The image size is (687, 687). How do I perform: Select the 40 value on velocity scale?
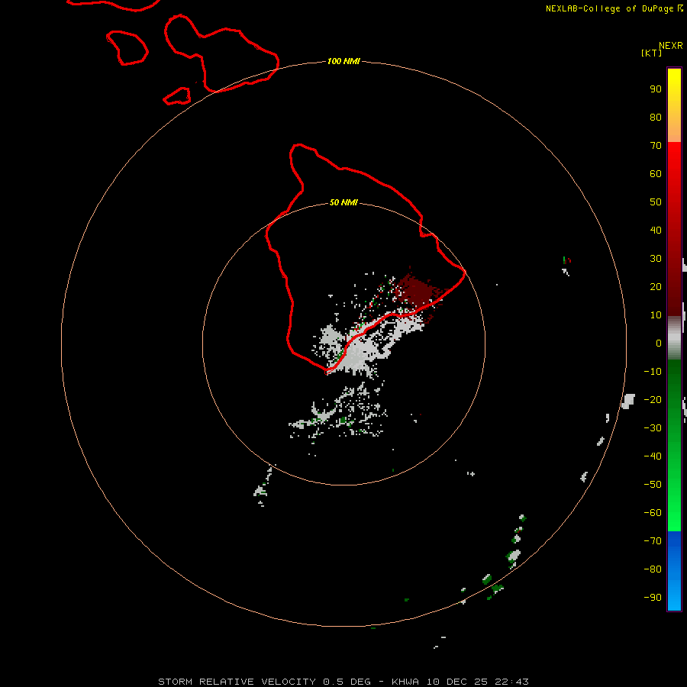tap(656, 230)
